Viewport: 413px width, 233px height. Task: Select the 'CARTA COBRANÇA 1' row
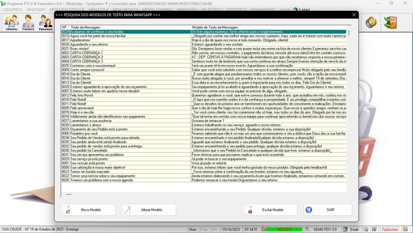pos(203,53)
